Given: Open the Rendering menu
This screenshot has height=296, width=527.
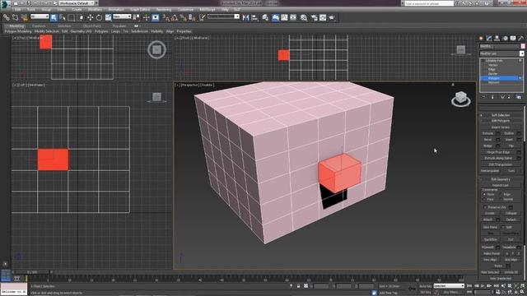Looking at the screenshot, I should click(164, 9).
